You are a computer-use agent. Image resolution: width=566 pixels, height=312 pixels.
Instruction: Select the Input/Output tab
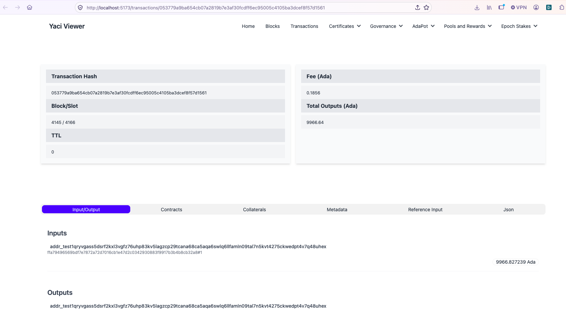tap(86, 209)
